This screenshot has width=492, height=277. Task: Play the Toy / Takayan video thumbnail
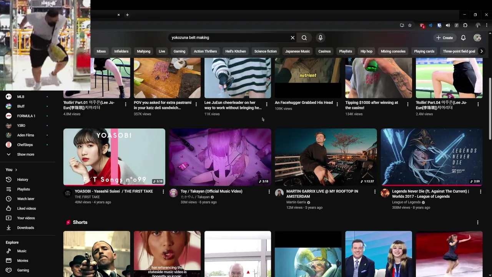220,157
